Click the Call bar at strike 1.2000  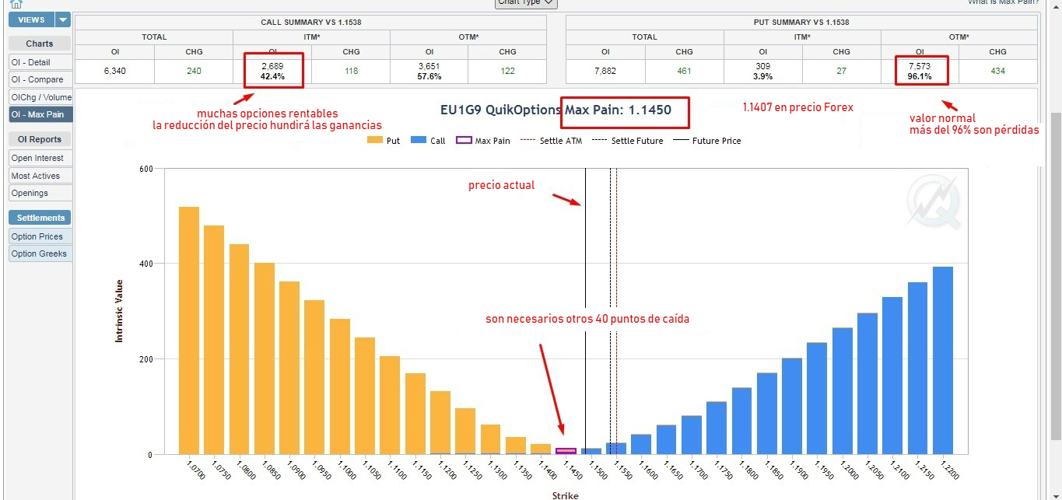pyautogui.click(x=843, y=391)
